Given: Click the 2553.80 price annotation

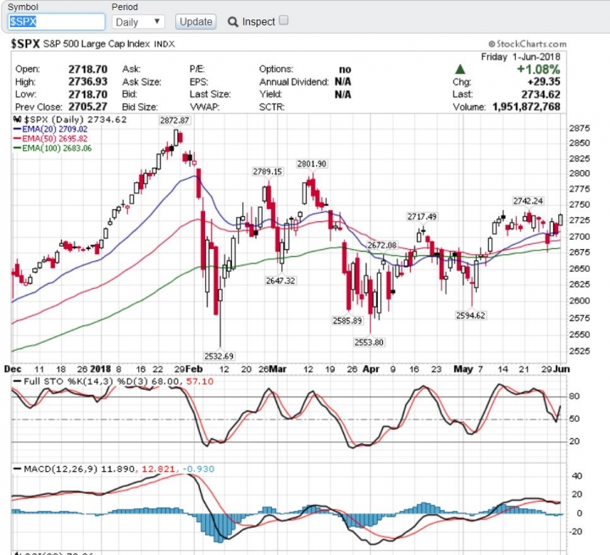Looking at the screenshot, I should [369, 342].
